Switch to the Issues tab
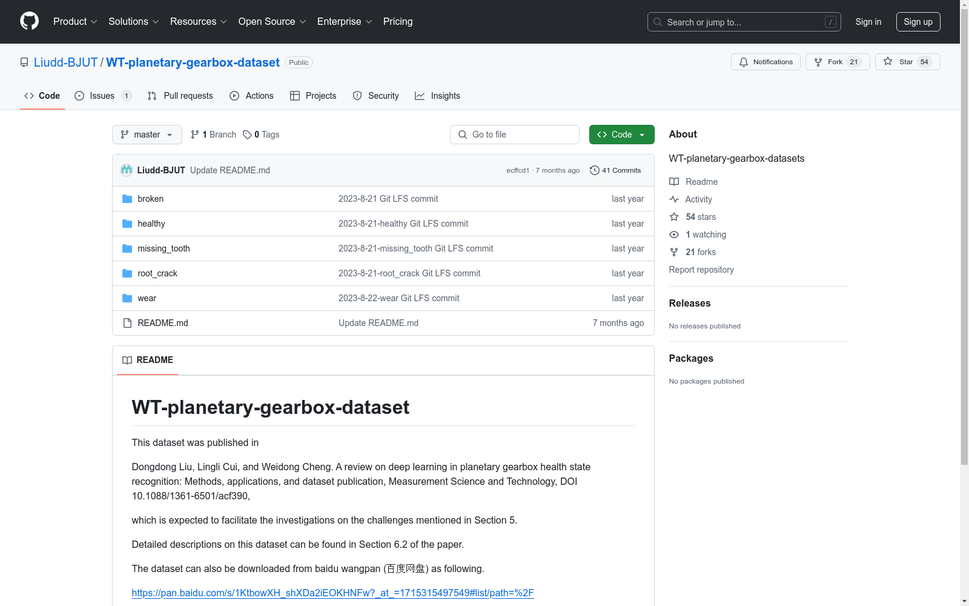The width and height of the screenshot is (969, 606). (102, 96)
